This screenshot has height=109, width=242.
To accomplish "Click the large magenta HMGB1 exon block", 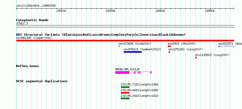I will tap(122, 72).
